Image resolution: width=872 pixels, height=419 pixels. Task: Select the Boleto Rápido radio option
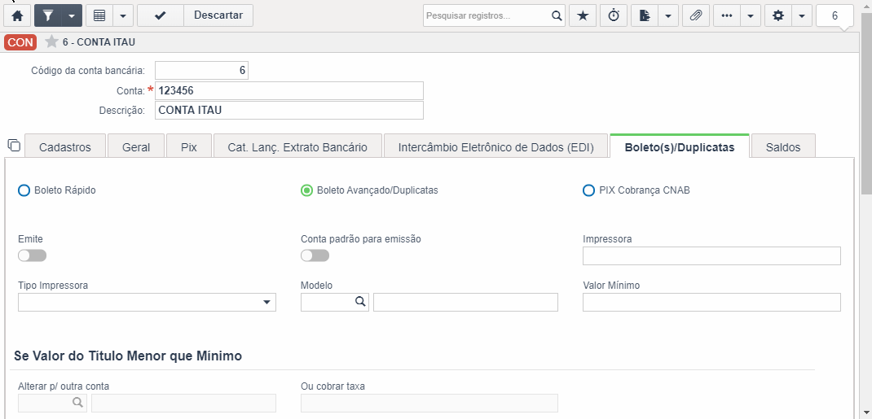click(24, 190)
